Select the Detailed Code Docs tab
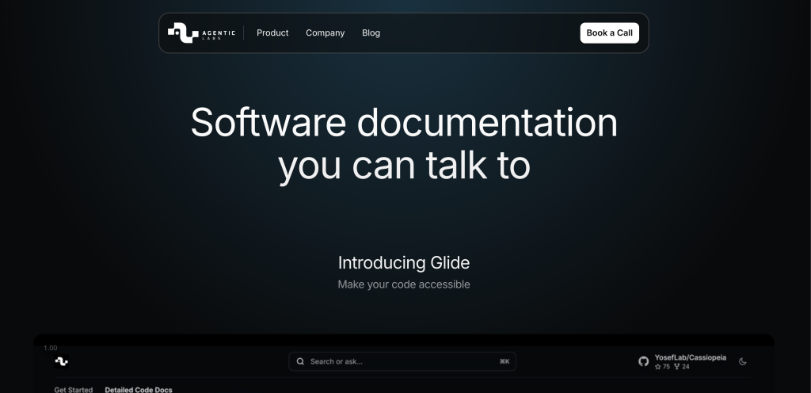 [x=139, y=389]
